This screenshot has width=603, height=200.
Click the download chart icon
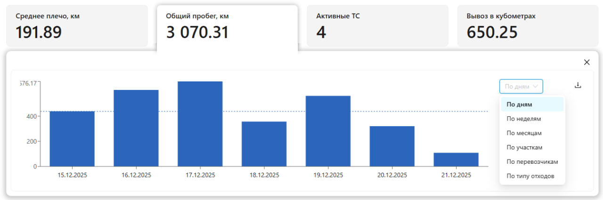pos(578,86)
